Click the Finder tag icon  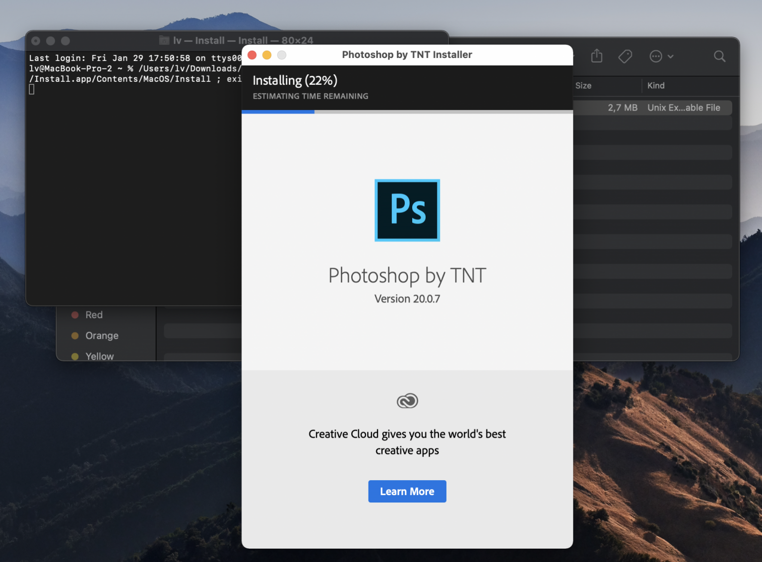(x=625, y=56)
